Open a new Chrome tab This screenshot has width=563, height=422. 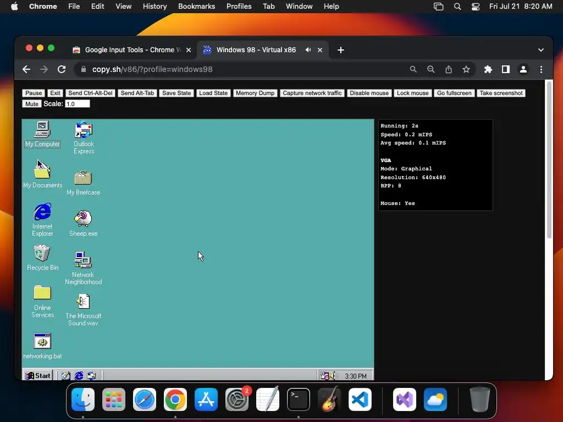tap(341, 50)
